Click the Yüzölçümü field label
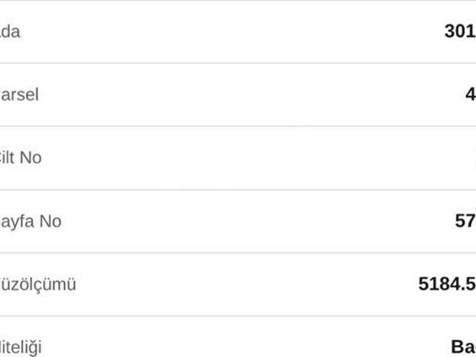Viewport: 476px width, 357px height. pyautogui.click(x=38, y=285)
